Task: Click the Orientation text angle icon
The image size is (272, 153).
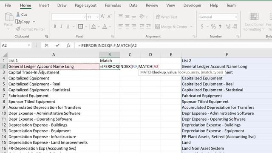Action: click(x=142, y=17)
